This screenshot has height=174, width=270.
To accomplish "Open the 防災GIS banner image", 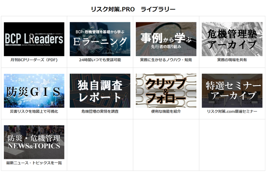I will 34,91.
